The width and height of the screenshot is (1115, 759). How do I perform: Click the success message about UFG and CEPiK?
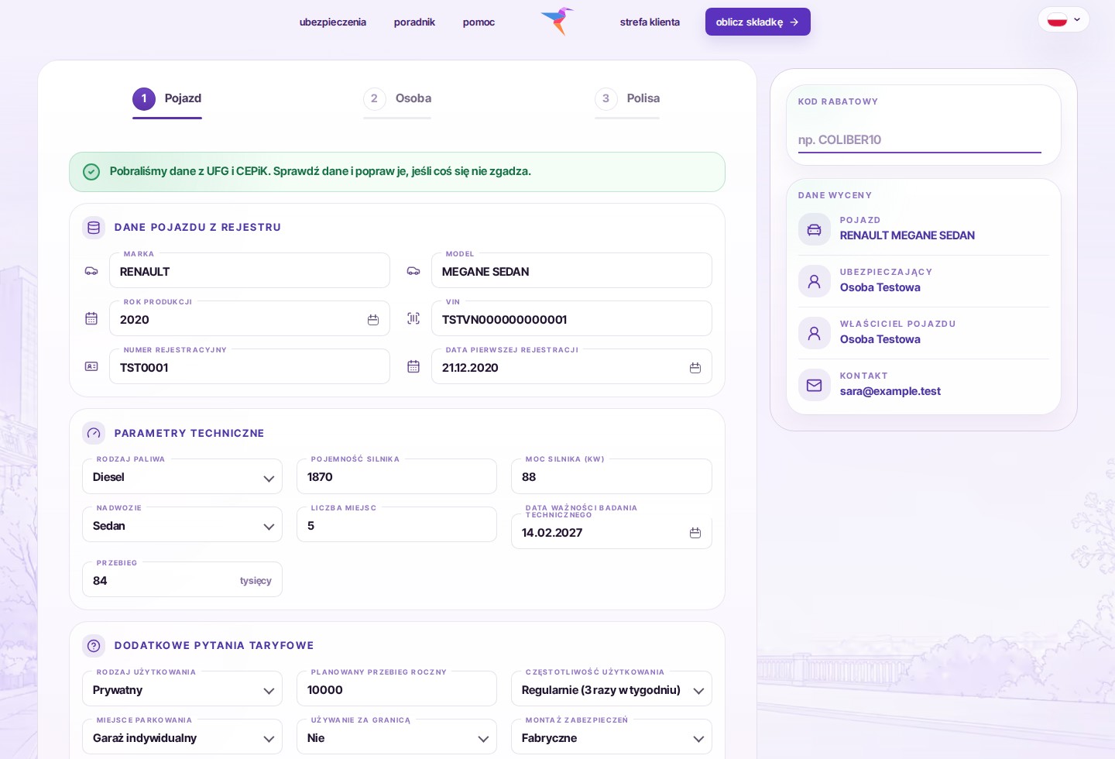pos(321,171)
